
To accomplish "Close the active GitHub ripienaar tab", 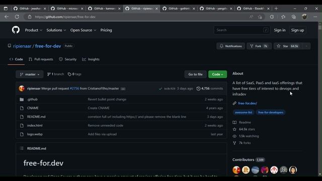I will pyautogui.click(x=156, y=9).
